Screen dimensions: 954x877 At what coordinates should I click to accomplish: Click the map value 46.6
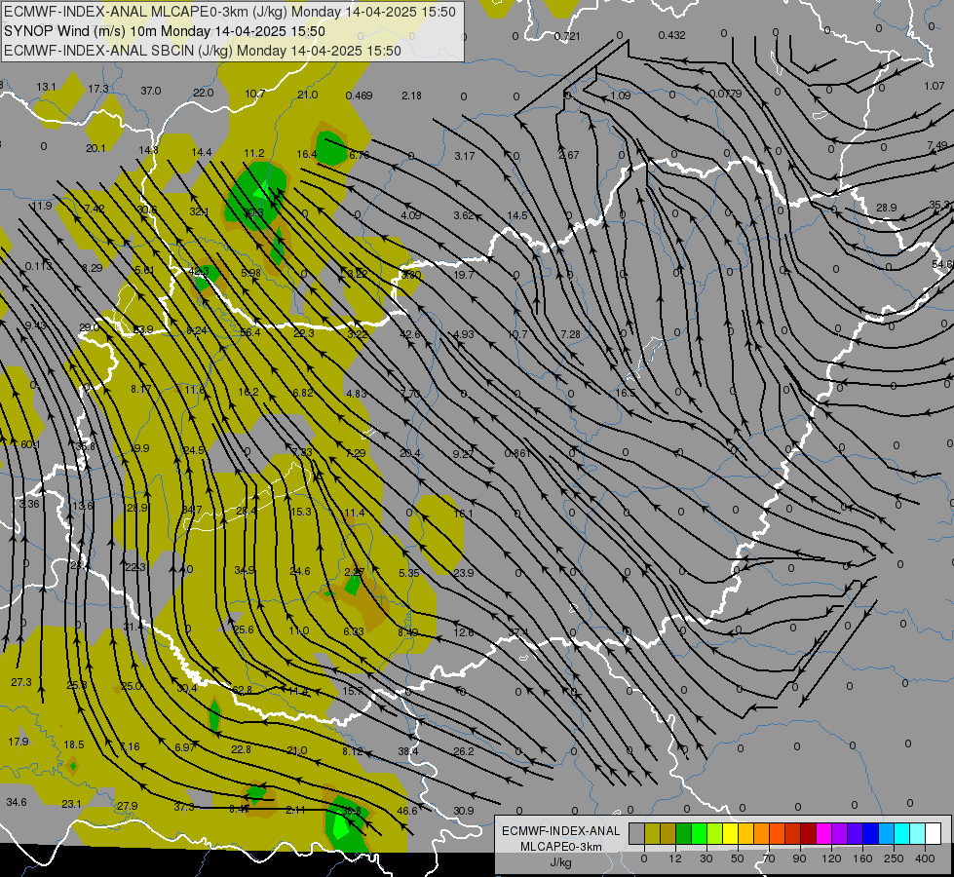[x=407, y=811]
